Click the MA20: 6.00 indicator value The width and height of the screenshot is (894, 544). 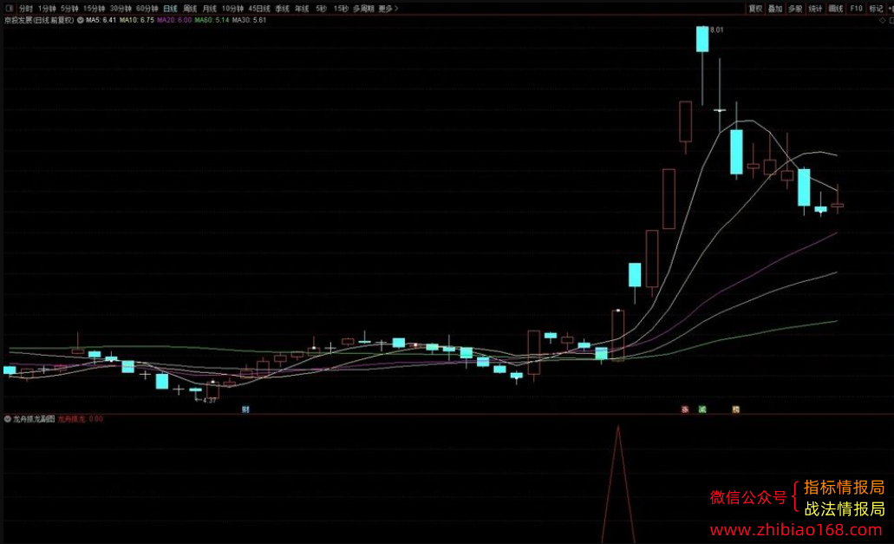pos(174,20)
